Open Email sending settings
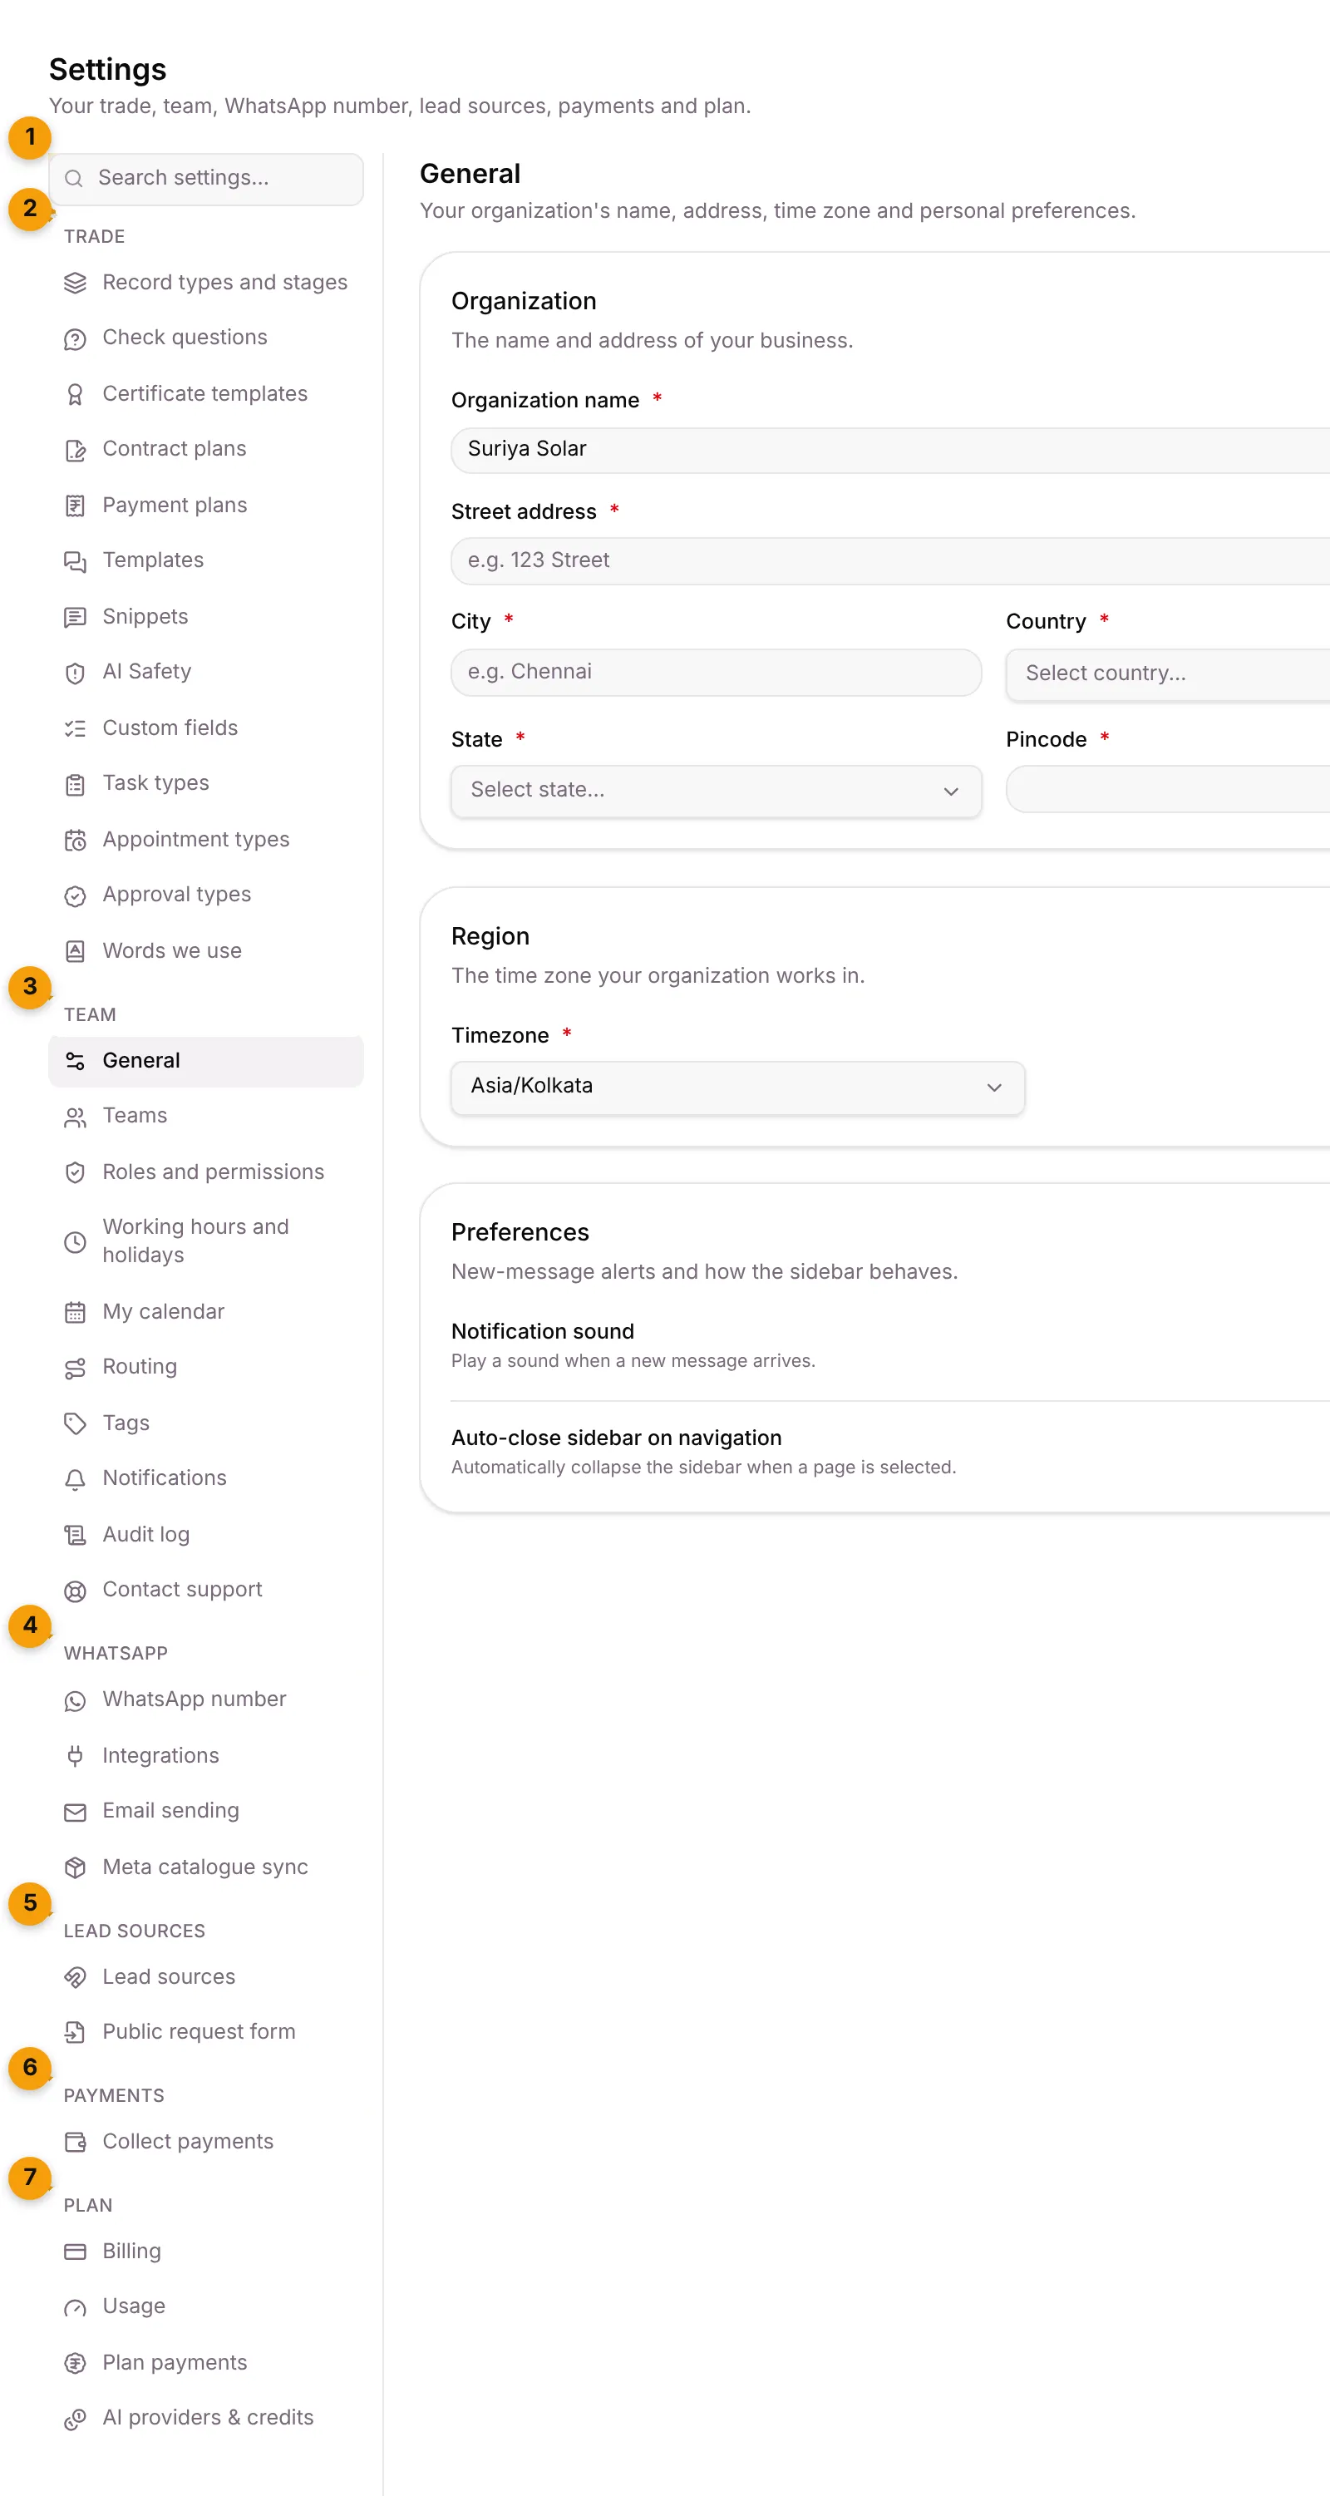This screenshot has width=1330, height=2496. coord(206,1812)
